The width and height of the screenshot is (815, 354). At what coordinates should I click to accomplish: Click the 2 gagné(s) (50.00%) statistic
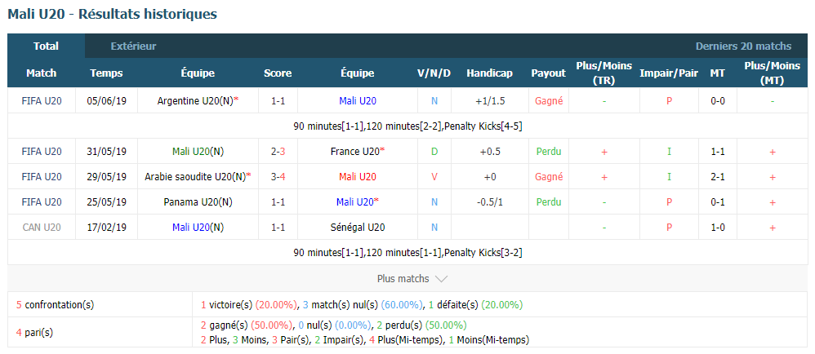pyautogui.click(x=247, y=325)
